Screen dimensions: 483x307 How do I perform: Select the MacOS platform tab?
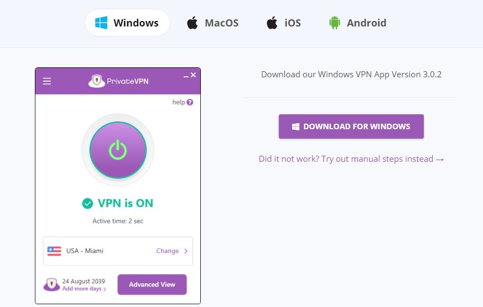[x=212, y=23]
